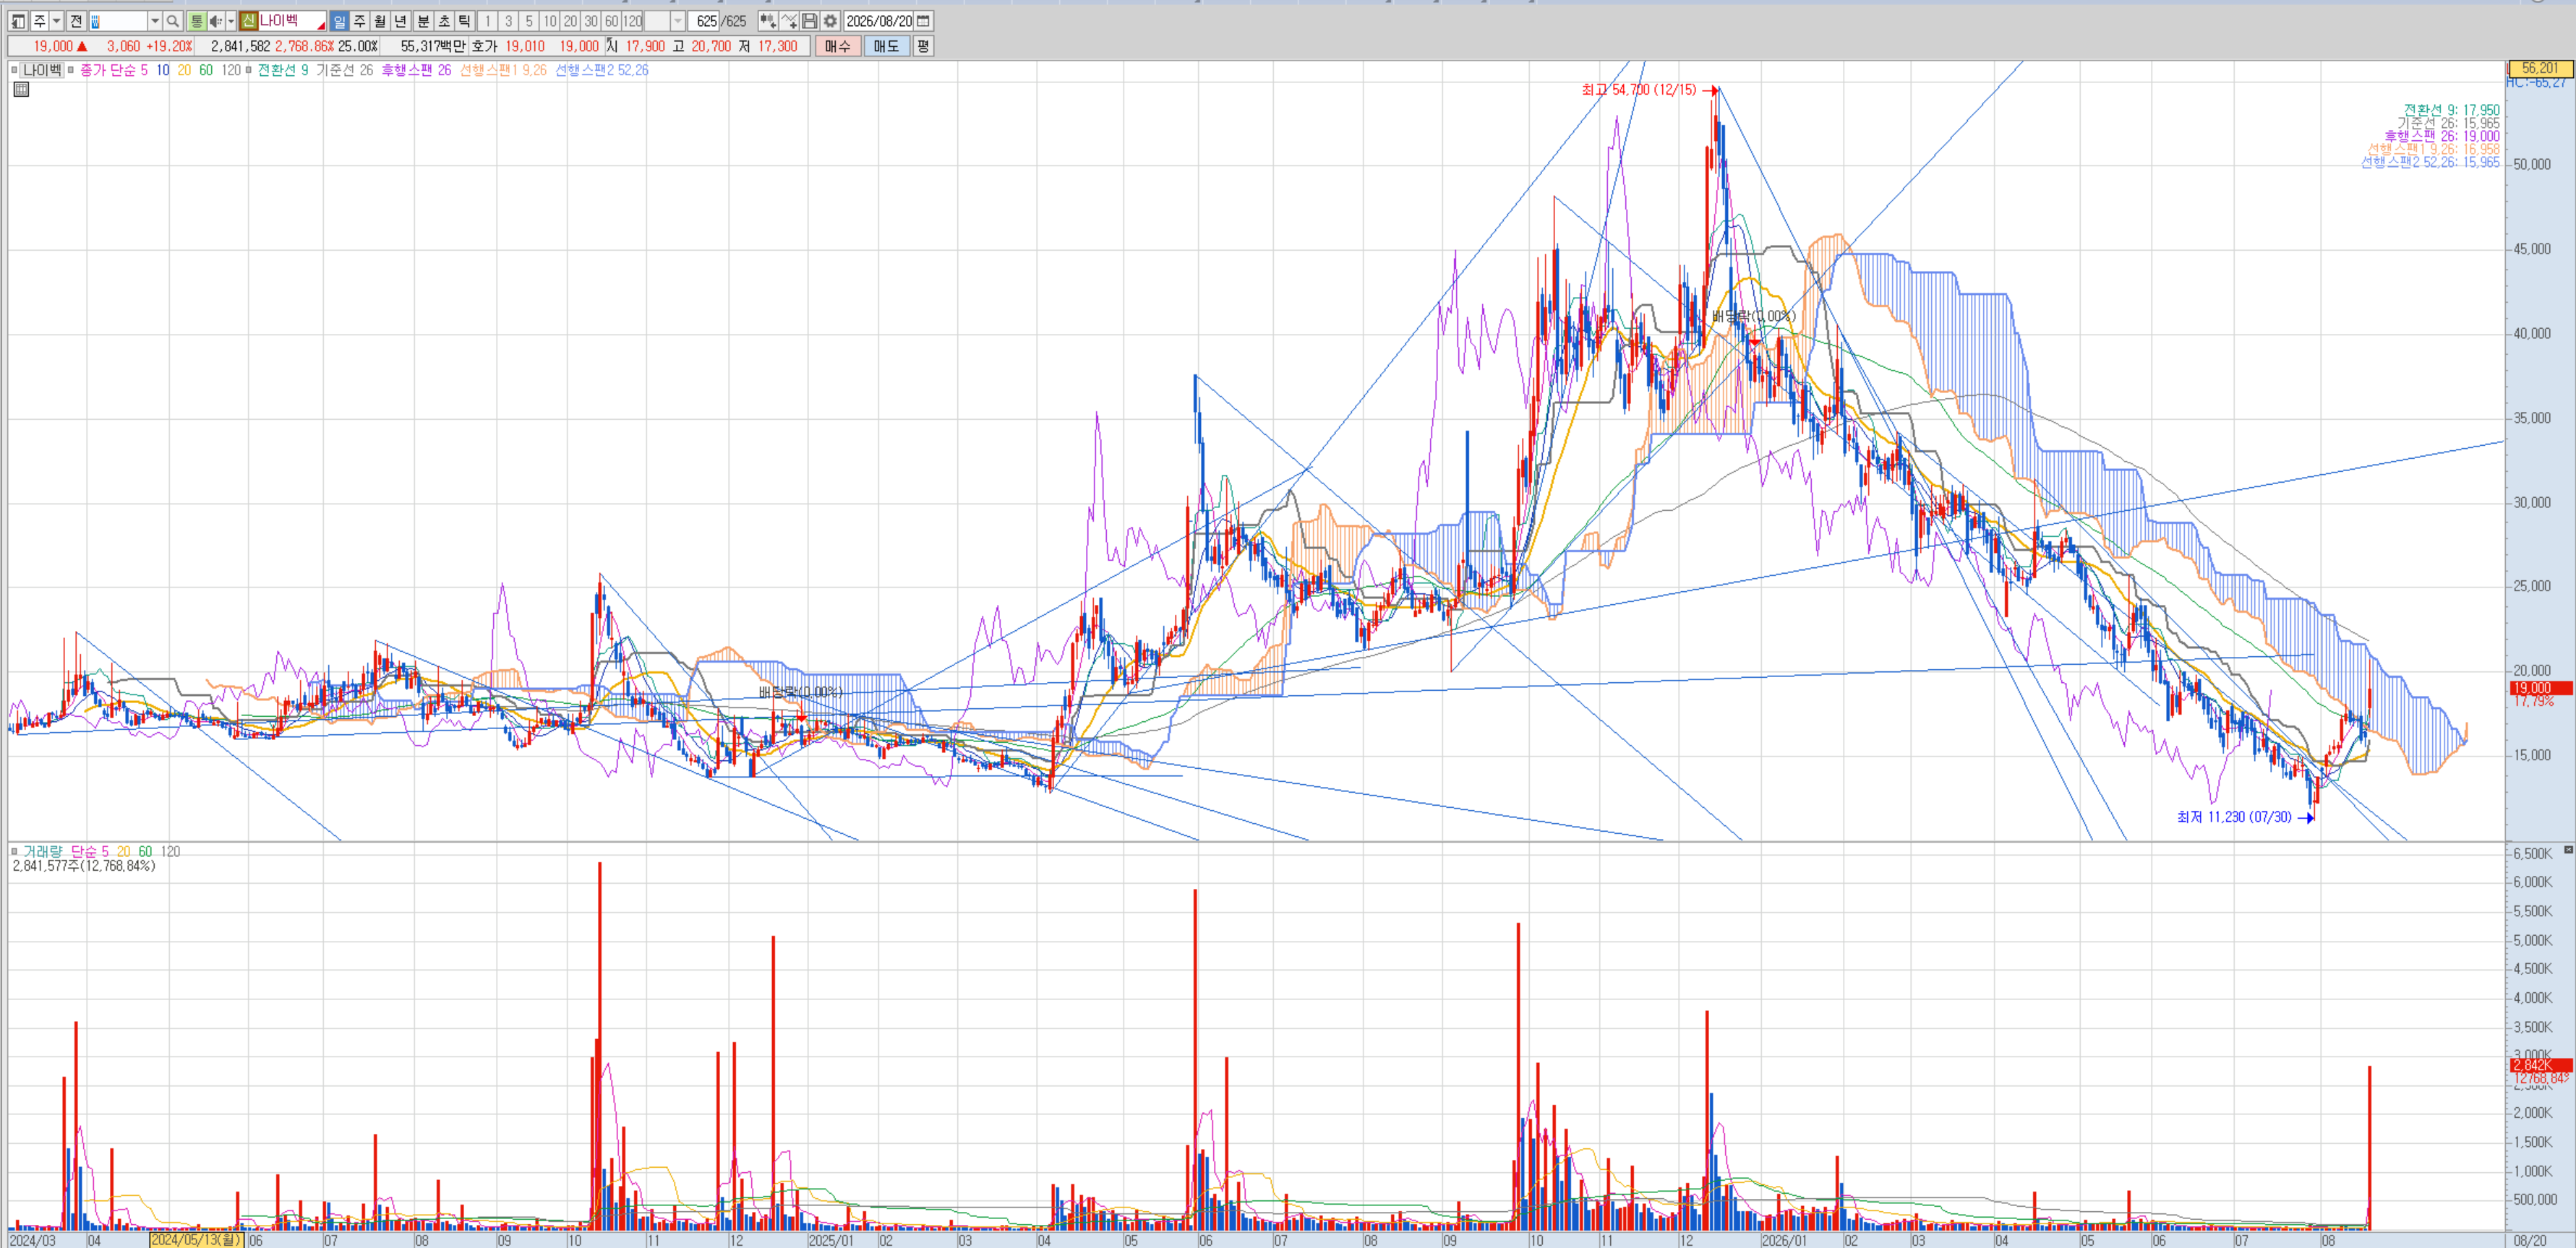Click the orange 20 moving average legend
2576x1248 pixels.
click(x=184, y=70)
